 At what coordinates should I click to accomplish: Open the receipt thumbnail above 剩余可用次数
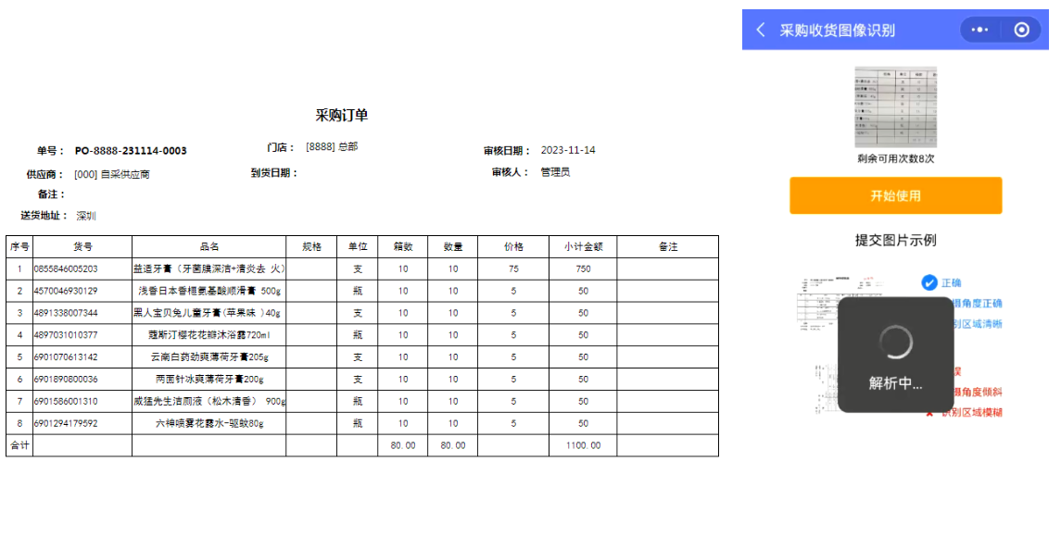(895, 107)
